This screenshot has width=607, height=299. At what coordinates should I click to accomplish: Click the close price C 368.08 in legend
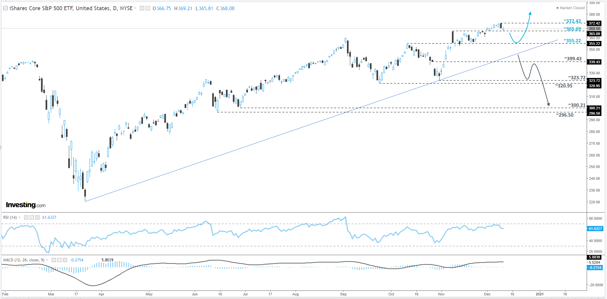tap(225, 8)
